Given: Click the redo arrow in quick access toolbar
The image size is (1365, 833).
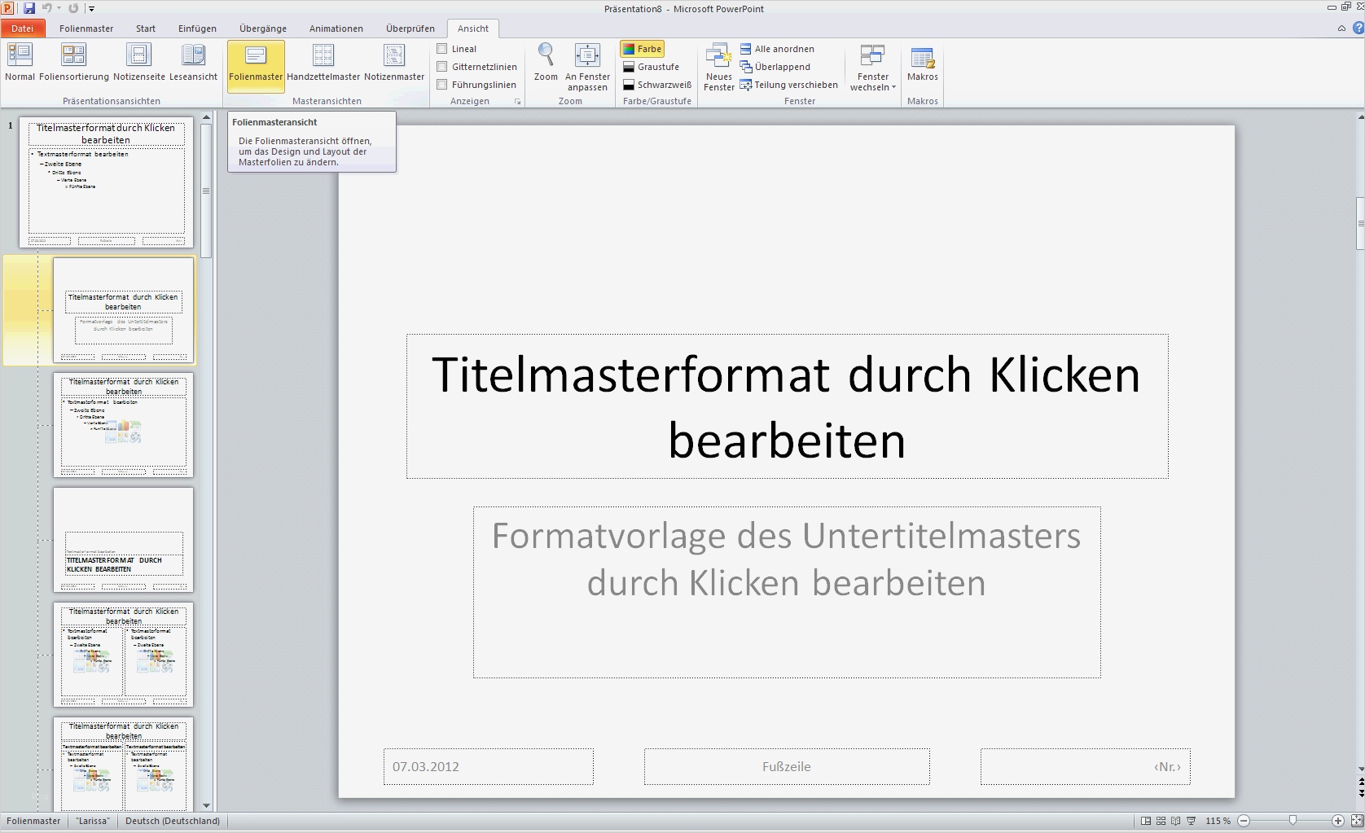Looking at the screenshot, I should click(x=74, y=8).
